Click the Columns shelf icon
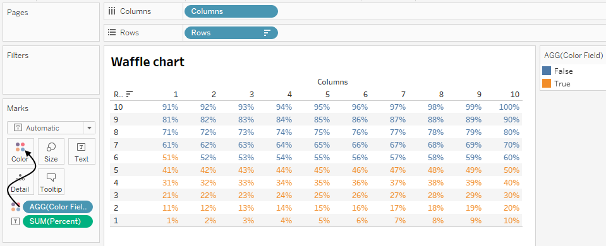This screenshot has height=246, width=606. click(x=112, y=11)
